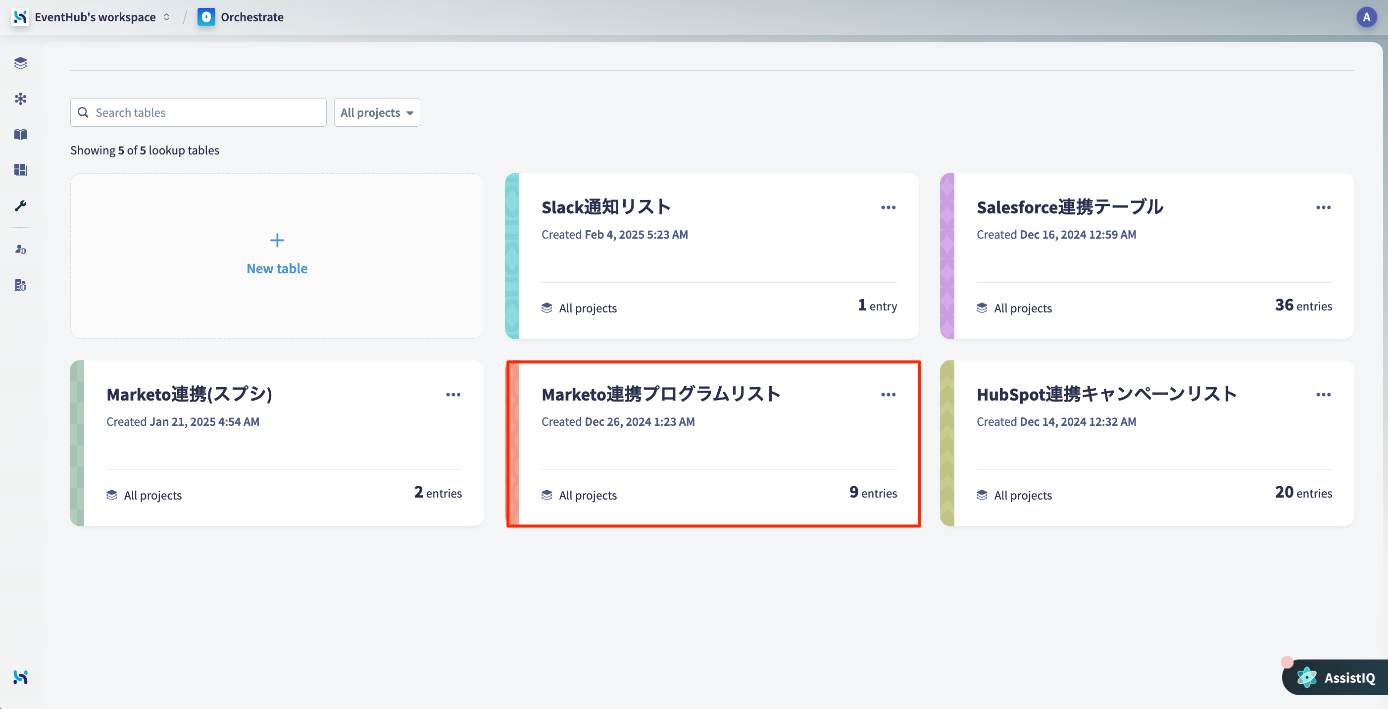
Task: Open more options for Slack通知リスト
Action: (888, 207)
